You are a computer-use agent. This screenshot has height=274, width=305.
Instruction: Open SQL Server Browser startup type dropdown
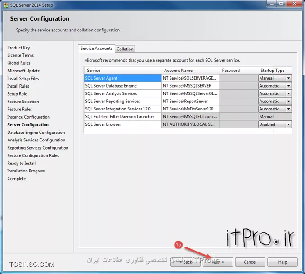click(x=288, y=124)
